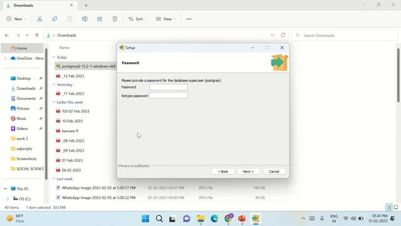Click the Retype password field

(169, 95)
